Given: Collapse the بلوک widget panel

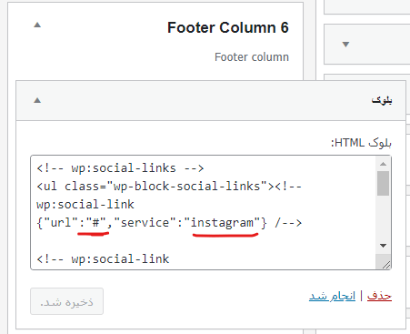Looking at the screenshot, I should 37,100.
